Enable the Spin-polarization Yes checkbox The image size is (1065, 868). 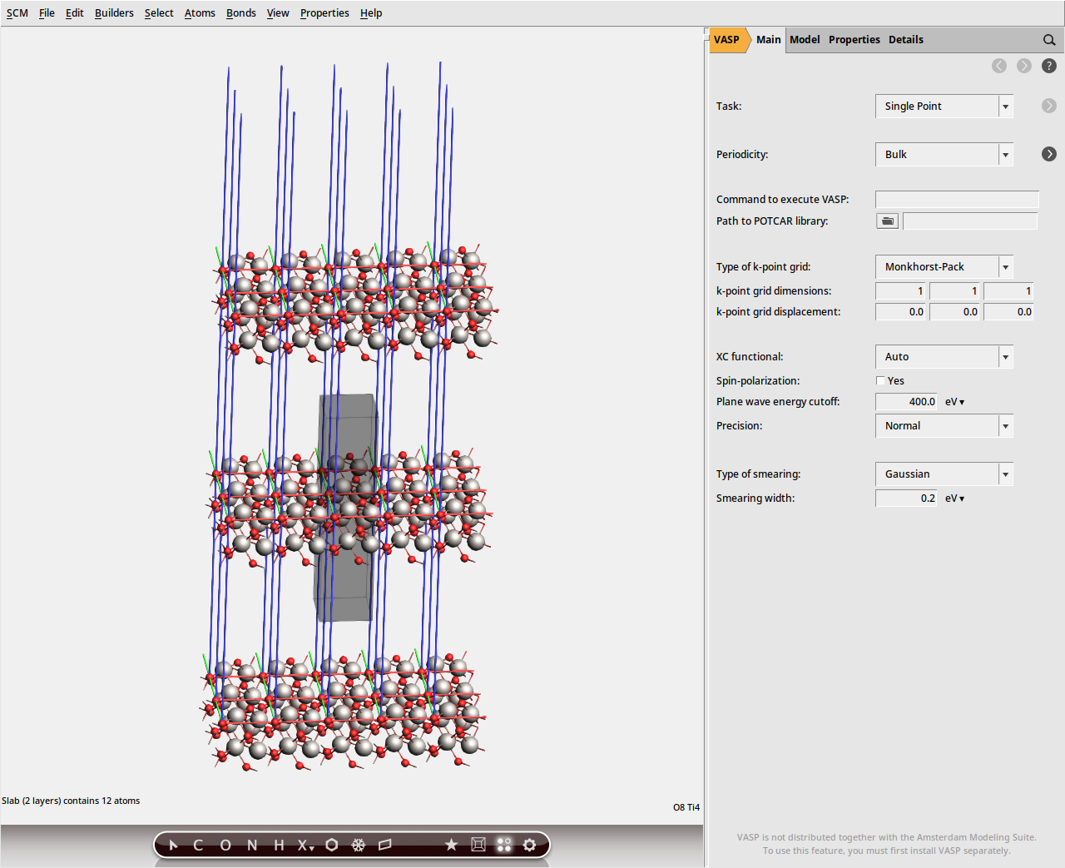coord(880,380)
